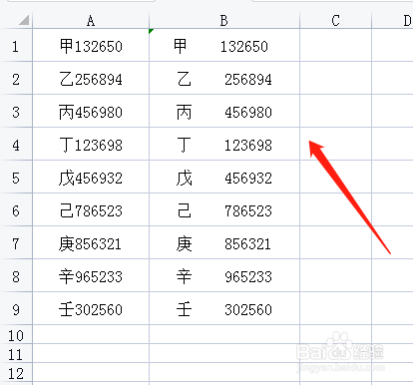Click cell containing 辛965233
The width and height of the screenshot is (413, 385).
91,275
